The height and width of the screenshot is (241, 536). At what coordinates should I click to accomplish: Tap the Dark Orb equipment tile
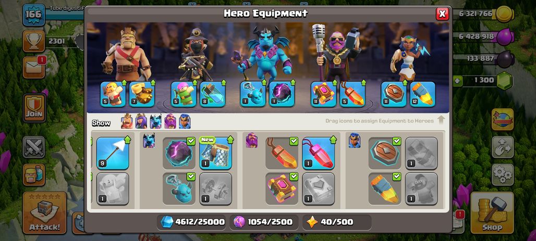point(179,153)
